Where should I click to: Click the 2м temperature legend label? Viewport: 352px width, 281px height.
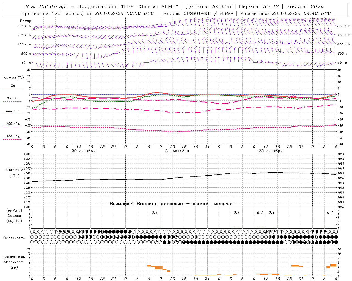tap(13, 86)
